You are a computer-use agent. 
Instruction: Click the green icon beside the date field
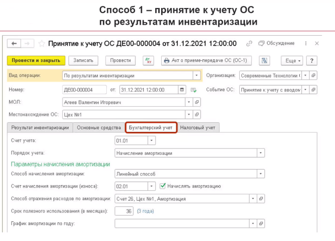[x=193, y=90]
